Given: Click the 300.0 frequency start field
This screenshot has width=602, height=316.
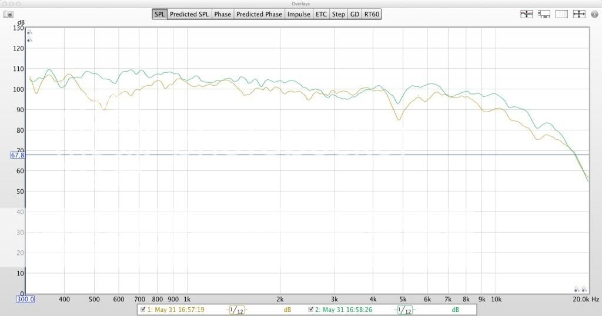Looking at the screenshot, I should pos(25,299).
